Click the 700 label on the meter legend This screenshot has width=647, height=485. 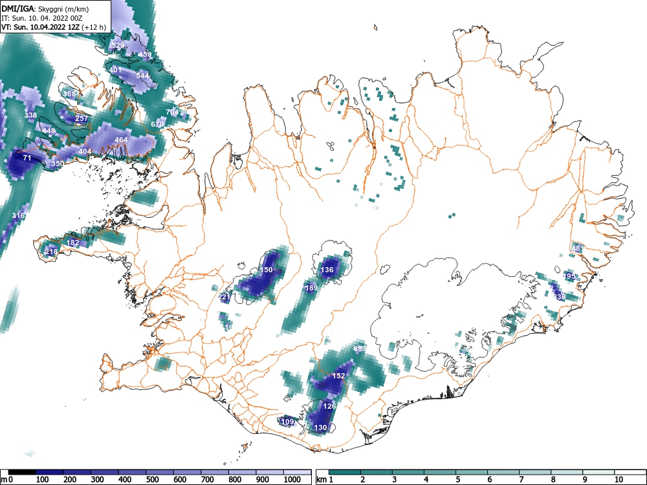pos(207,480)
